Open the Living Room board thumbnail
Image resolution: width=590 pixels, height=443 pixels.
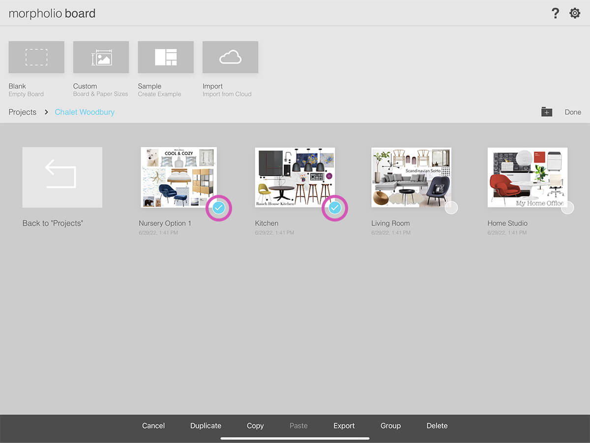[x=411, y=177]
